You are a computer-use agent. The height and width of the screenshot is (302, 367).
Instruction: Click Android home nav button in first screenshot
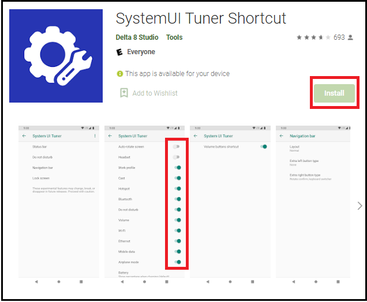(x=59, y=282)
